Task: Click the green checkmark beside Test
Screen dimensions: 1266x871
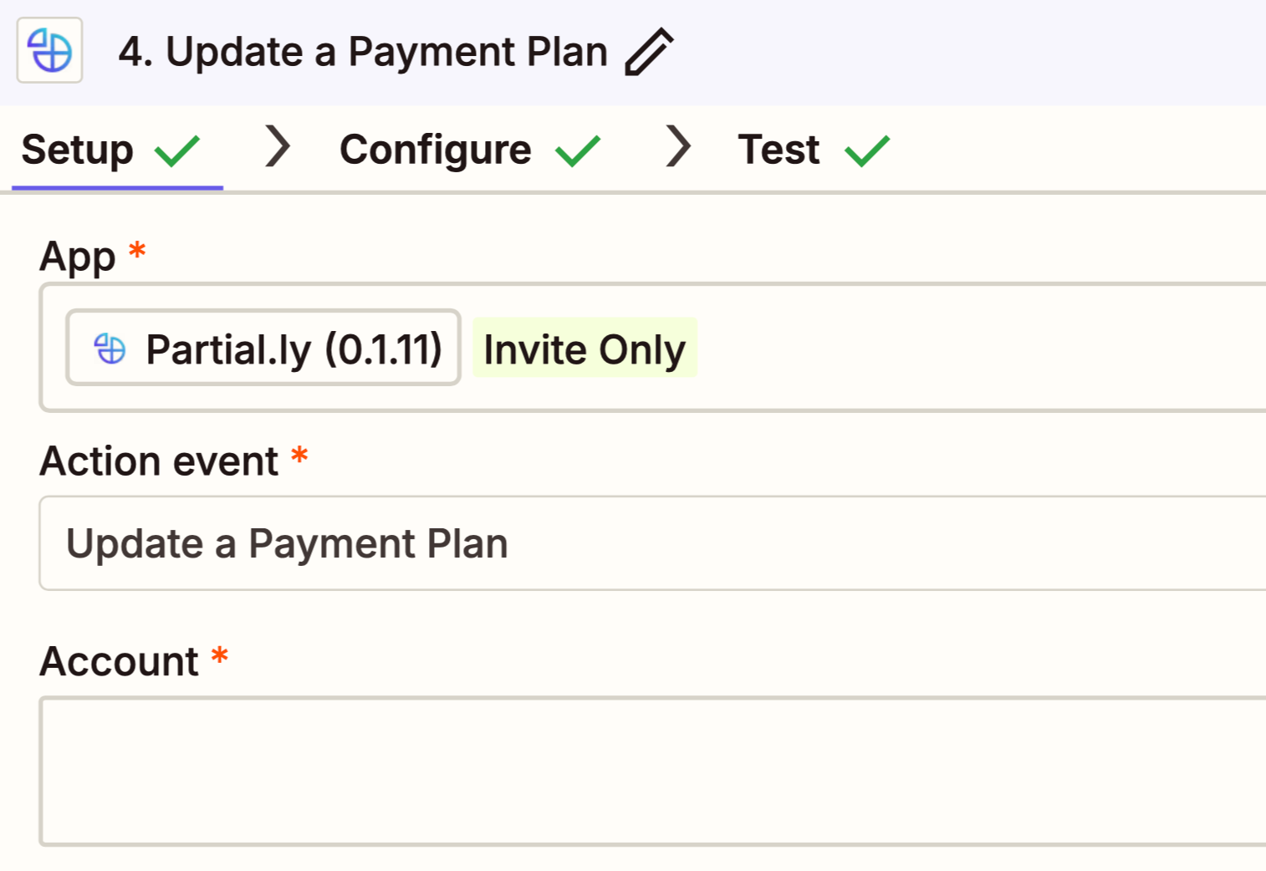Action: [867, 150]
